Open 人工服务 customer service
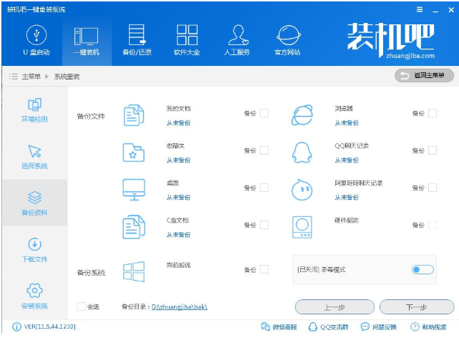The height and width of the screenshot is (338, 459). 238,40
